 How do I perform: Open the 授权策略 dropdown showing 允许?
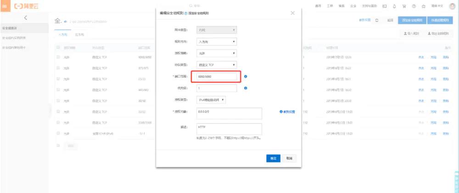[x=217, y=53]
